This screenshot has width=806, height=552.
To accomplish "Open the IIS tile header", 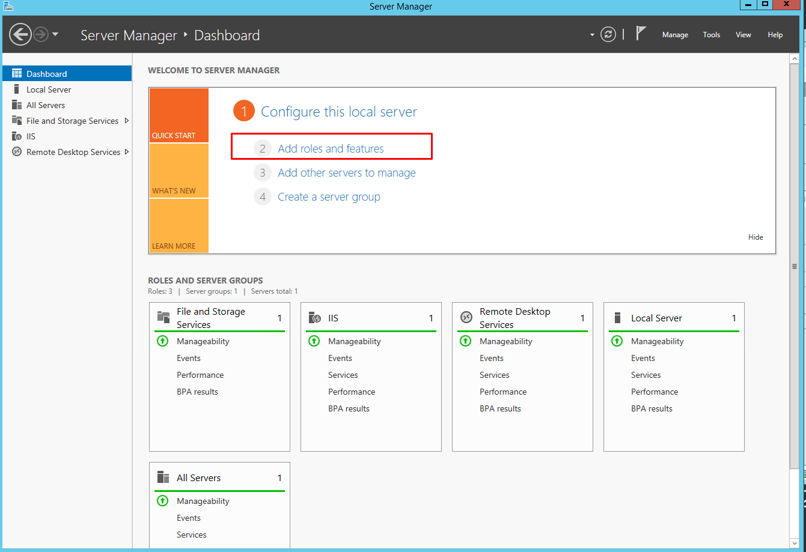I will 371,318.
